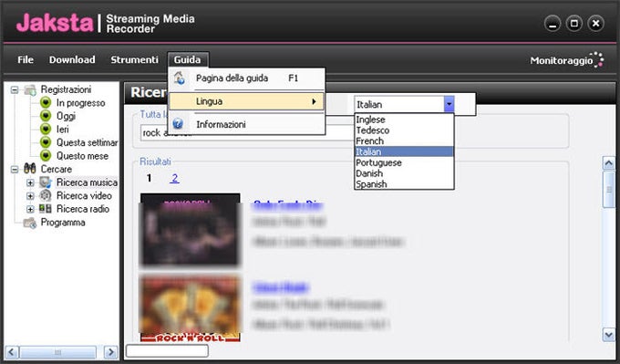Image resolution: width=620 pixels, height=364 pixels.
Task: Collapse the Cercare tree node
Action: 15,170
